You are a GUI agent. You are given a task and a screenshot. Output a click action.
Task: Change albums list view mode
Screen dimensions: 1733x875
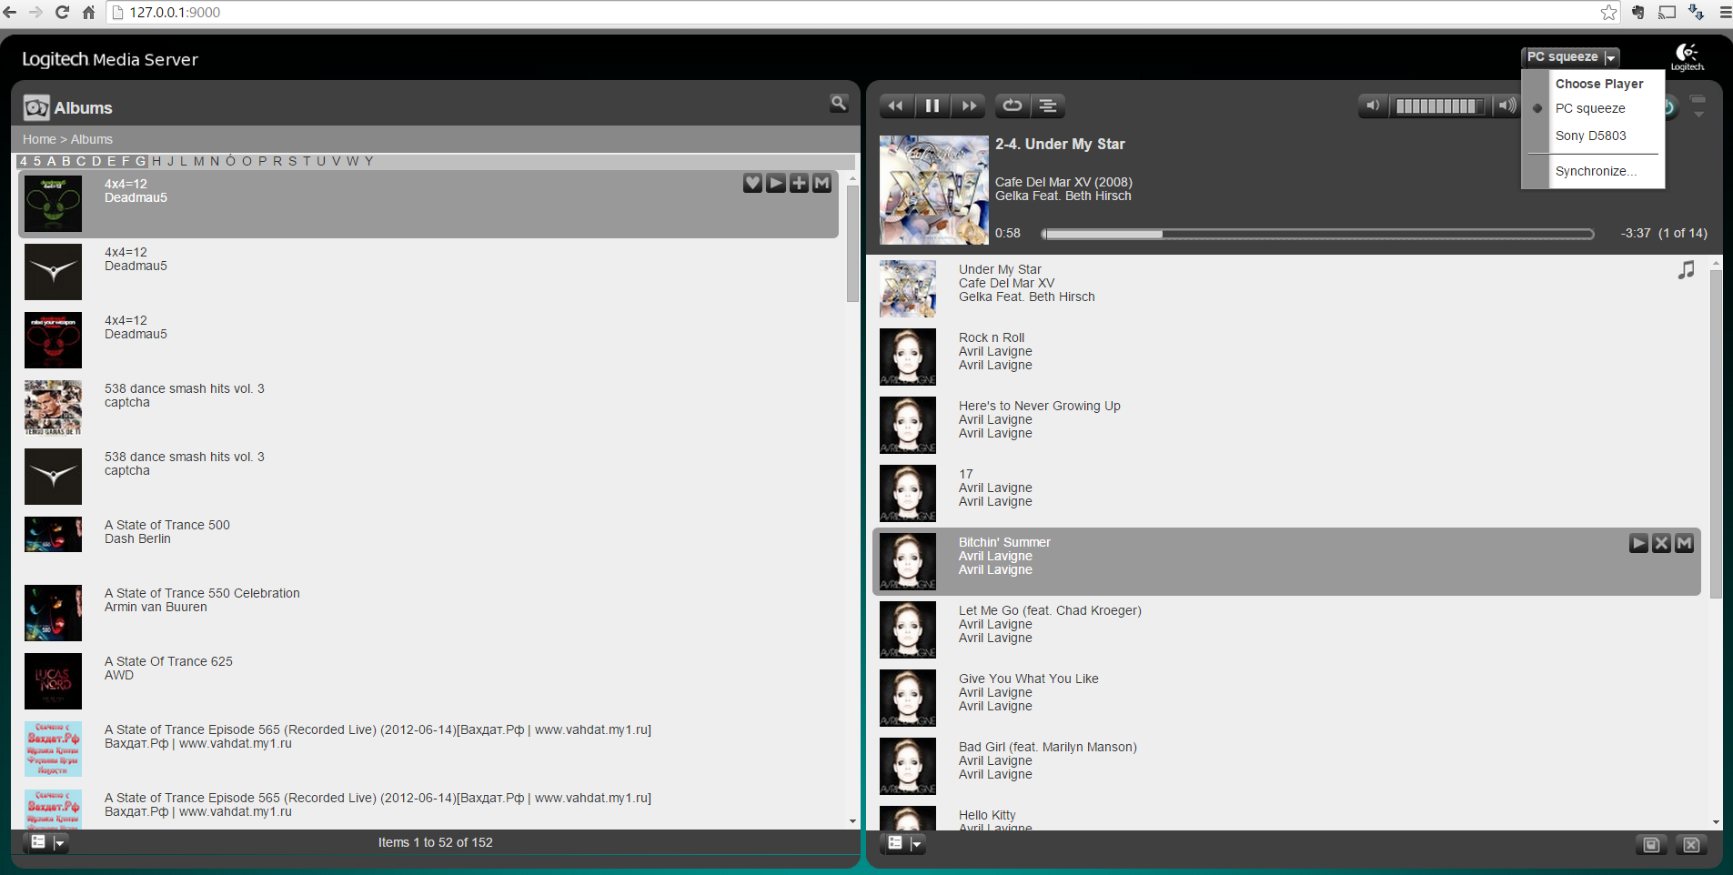click(38, 842)
